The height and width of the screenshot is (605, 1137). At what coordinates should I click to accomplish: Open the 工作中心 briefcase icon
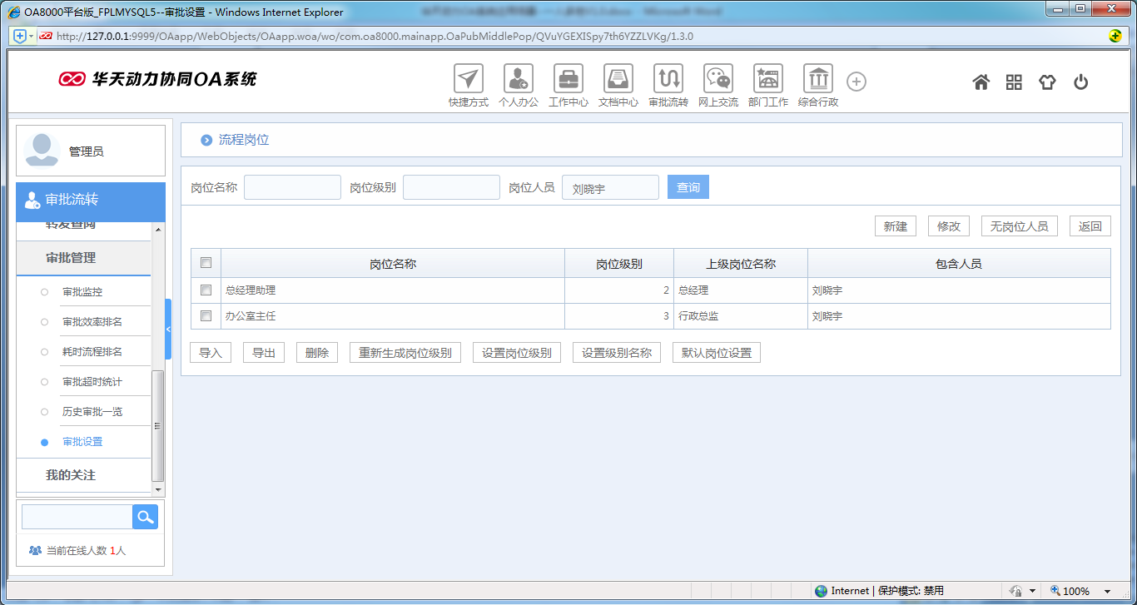click(568, 79)
